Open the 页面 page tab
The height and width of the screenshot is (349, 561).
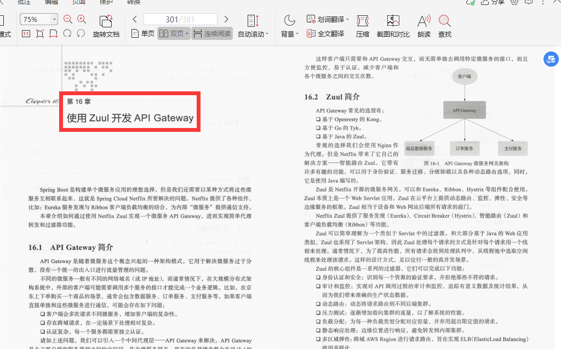(79, 2)
